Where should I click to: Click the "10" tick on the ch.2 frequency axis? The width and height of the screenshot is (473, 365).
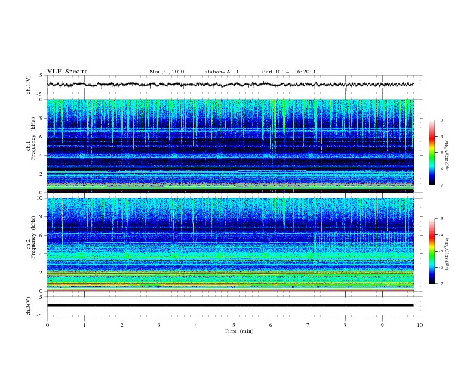pos(39,198)
